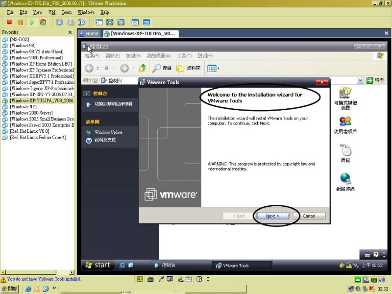Toggle the sidebar view toolbar icon
Screen dimensions: 392x294
pos(99,22)
